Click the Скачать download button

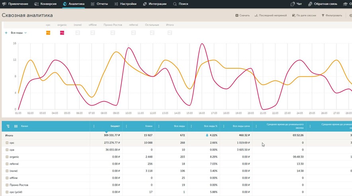point(242,15)
